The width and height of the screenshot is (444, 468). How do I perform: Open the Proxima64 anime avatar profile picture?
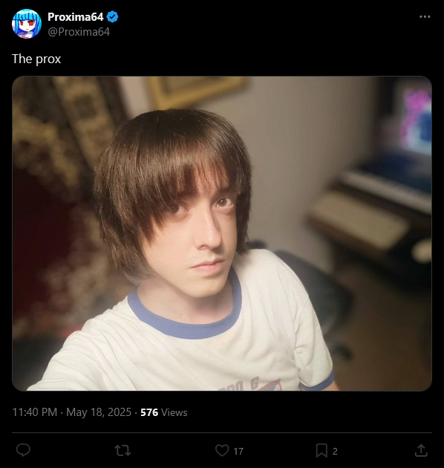pyautogui.click(x=27, y=24)
